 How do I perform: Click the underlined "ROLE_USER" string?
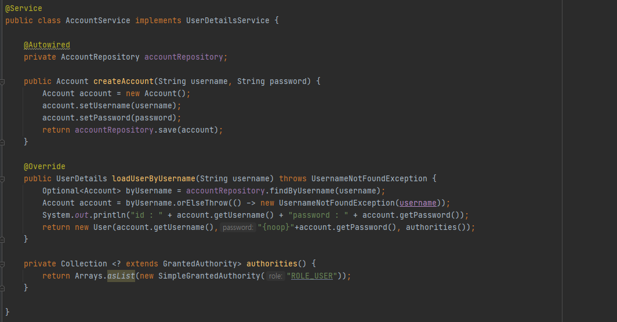[x=311, y=276]
